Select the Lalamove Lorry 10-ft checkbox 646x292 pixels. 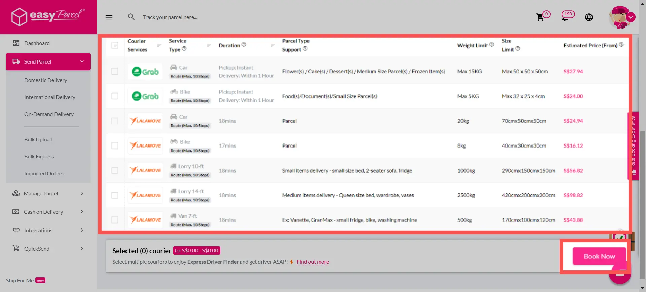(115, 170)
